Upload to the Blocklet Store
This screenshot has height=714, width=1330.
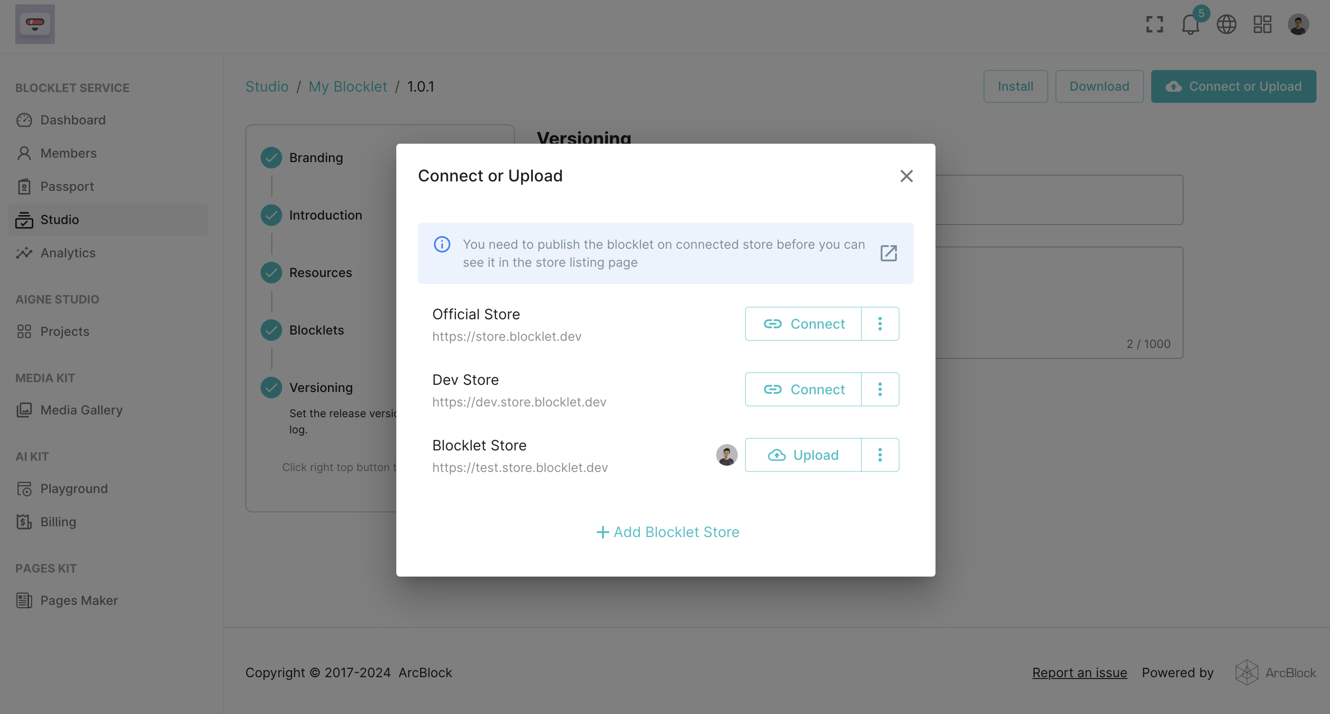[803, 455]
